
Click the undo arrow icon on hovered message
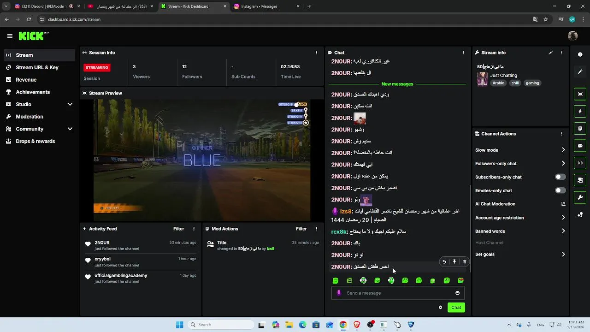coord(444,262)
